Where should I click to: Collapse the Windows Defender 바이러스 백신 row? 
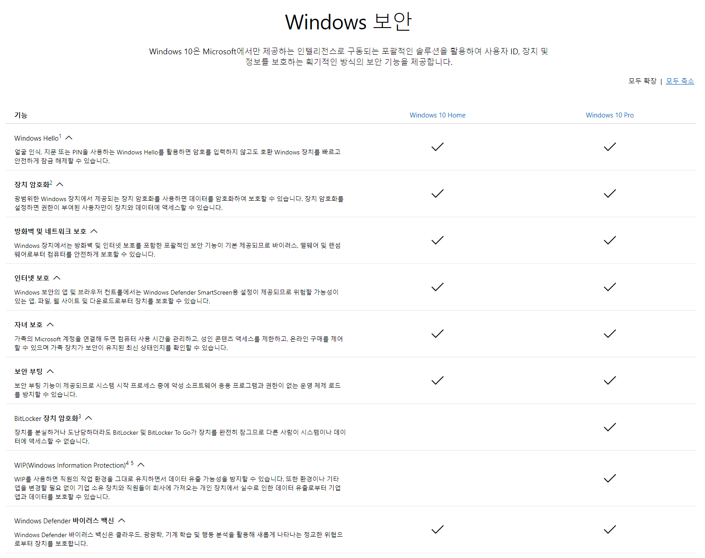pos(121,521)
